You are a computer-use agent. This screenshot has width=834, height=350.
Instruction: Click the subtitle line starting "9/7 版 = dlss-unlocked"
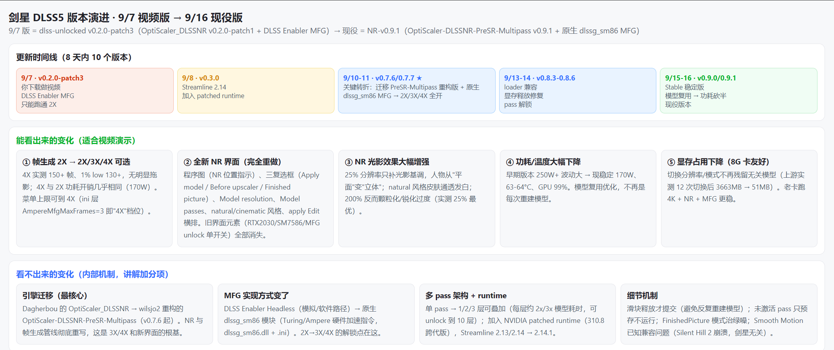tap(324, 31)
